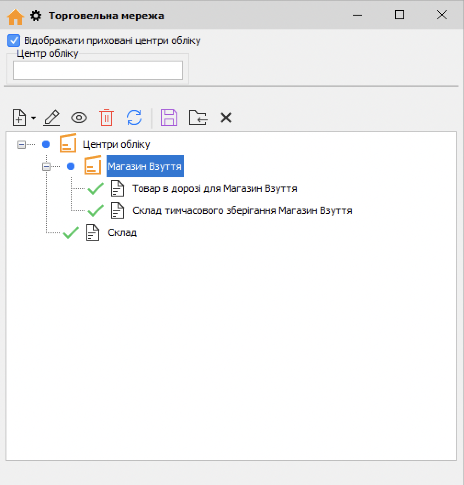464x485 pixels.
Task: Uncheck 'Відображати приховані центри обліку' checkbox
Action: click(x=14, y=40)
